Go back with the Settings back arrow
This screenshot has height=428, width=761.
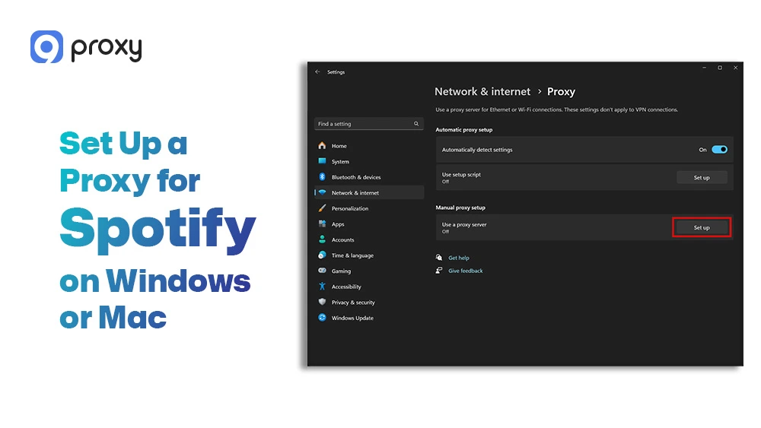click(317, 71)
